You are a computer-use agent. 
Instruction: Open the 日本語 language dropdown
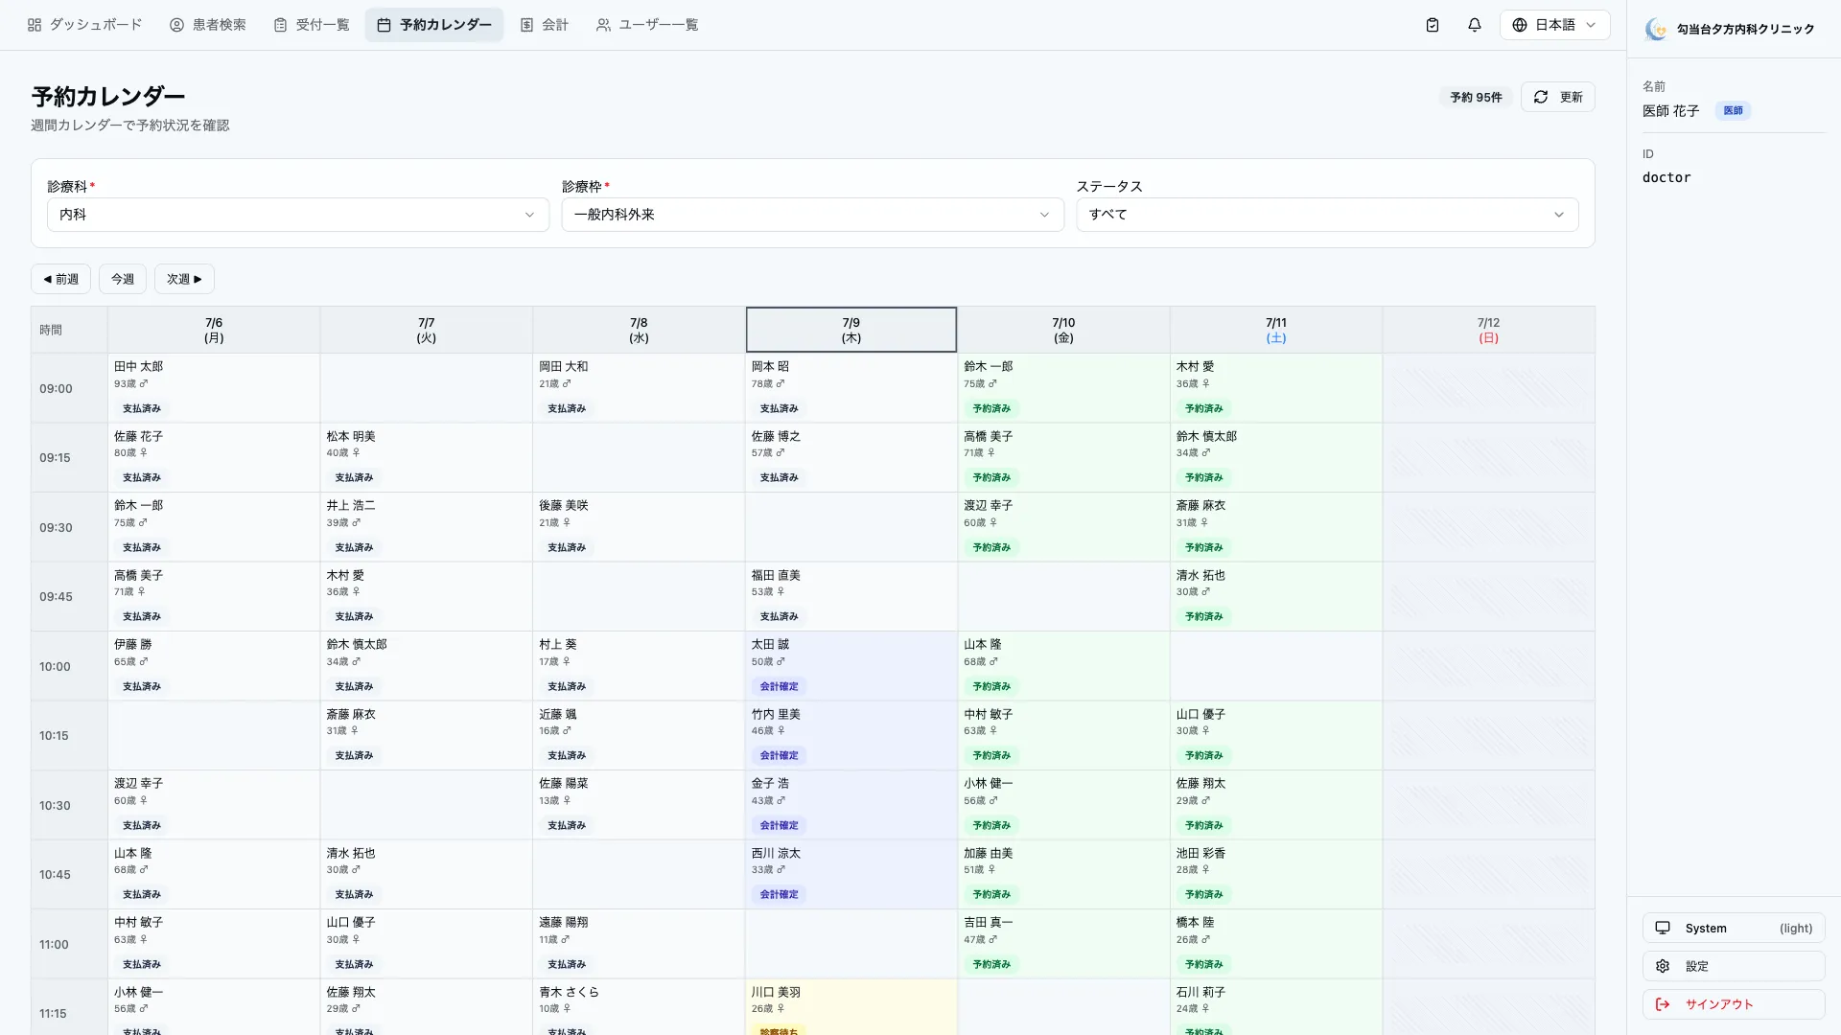point(1554,25)
